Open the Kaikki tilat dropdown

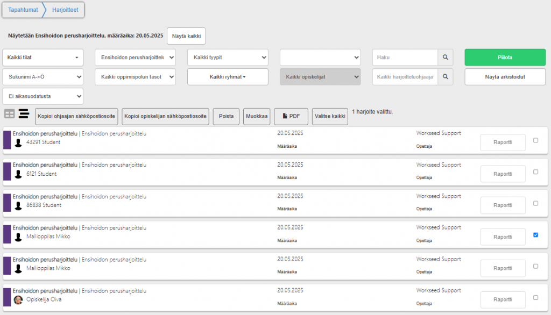(43, 57)
